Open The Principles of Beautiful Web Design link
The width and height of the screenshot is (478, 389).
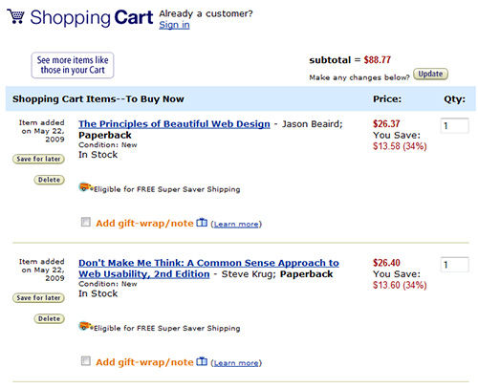tap(174, 124)
